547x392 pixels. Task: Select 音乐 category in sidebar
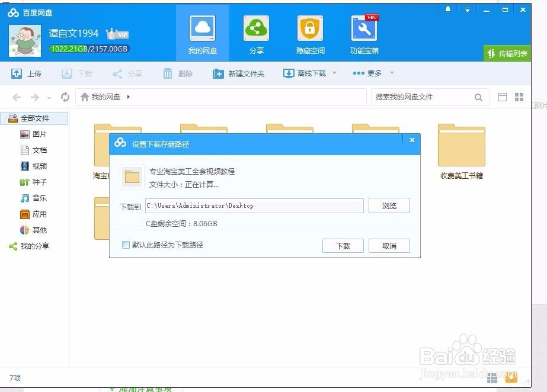tap(34, 198)
